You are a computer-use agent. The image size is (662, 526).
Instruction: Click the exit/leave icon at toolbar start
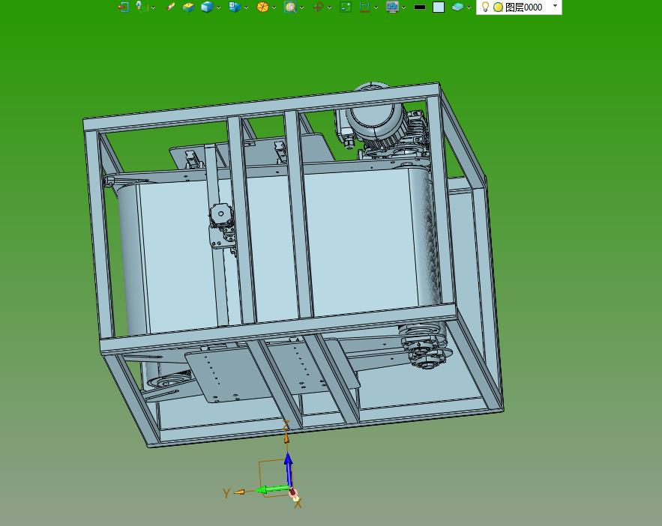click(x=123, y=7)
